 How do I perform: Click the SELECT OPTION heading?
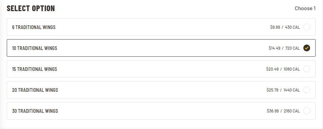click(x=31, y=8)
